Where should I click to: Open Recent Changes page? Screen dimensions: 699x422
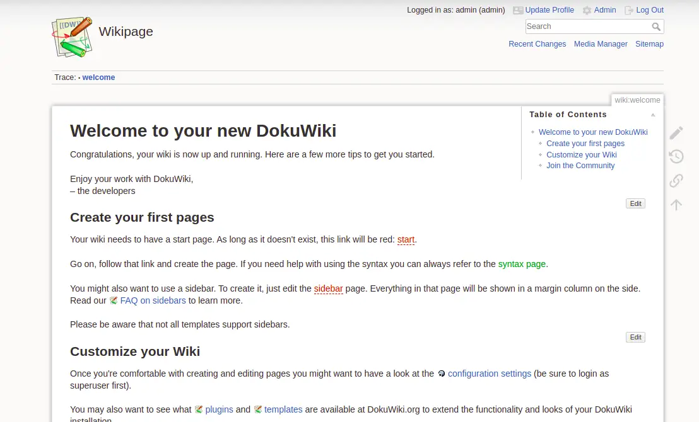537,44
